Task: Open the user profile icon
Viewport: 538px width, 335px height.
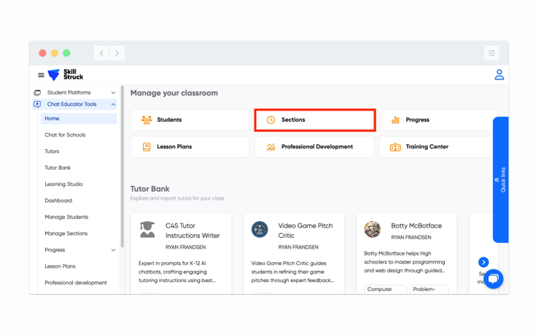Action: (499, 75)
